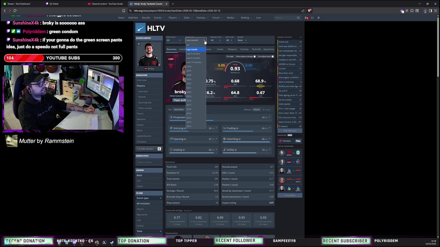440x247 pixels.
Task: Choose Last 12 months in date list
Action: [196, 62]
